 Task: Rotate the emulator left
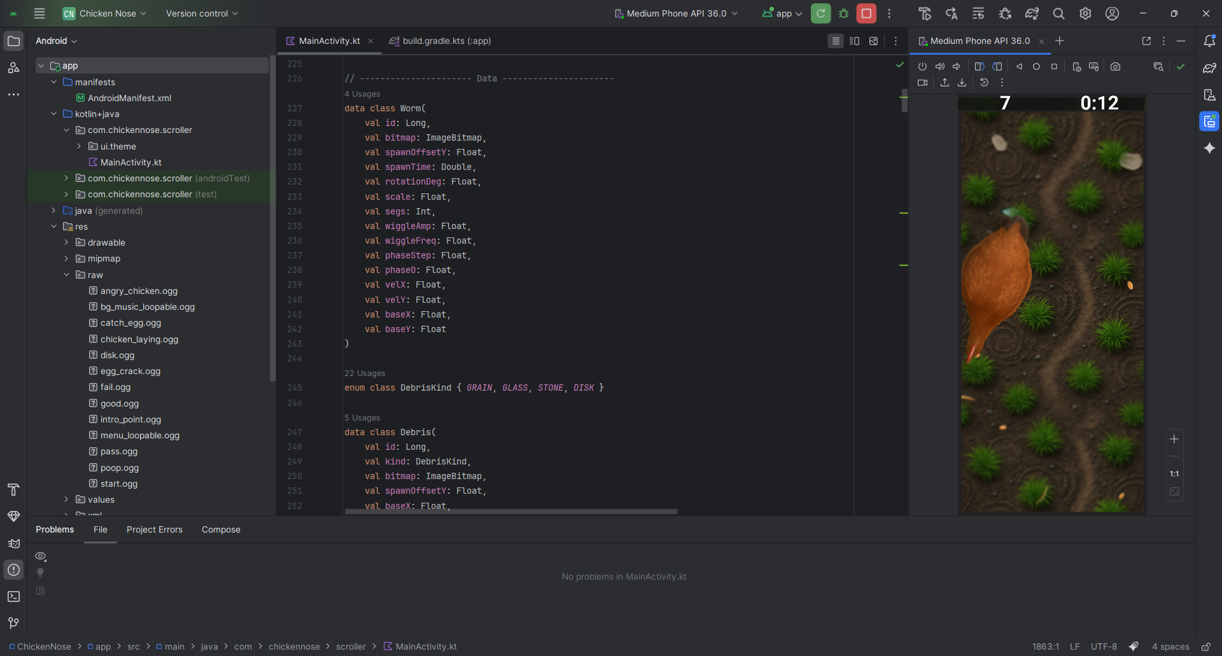coord(980,67)
